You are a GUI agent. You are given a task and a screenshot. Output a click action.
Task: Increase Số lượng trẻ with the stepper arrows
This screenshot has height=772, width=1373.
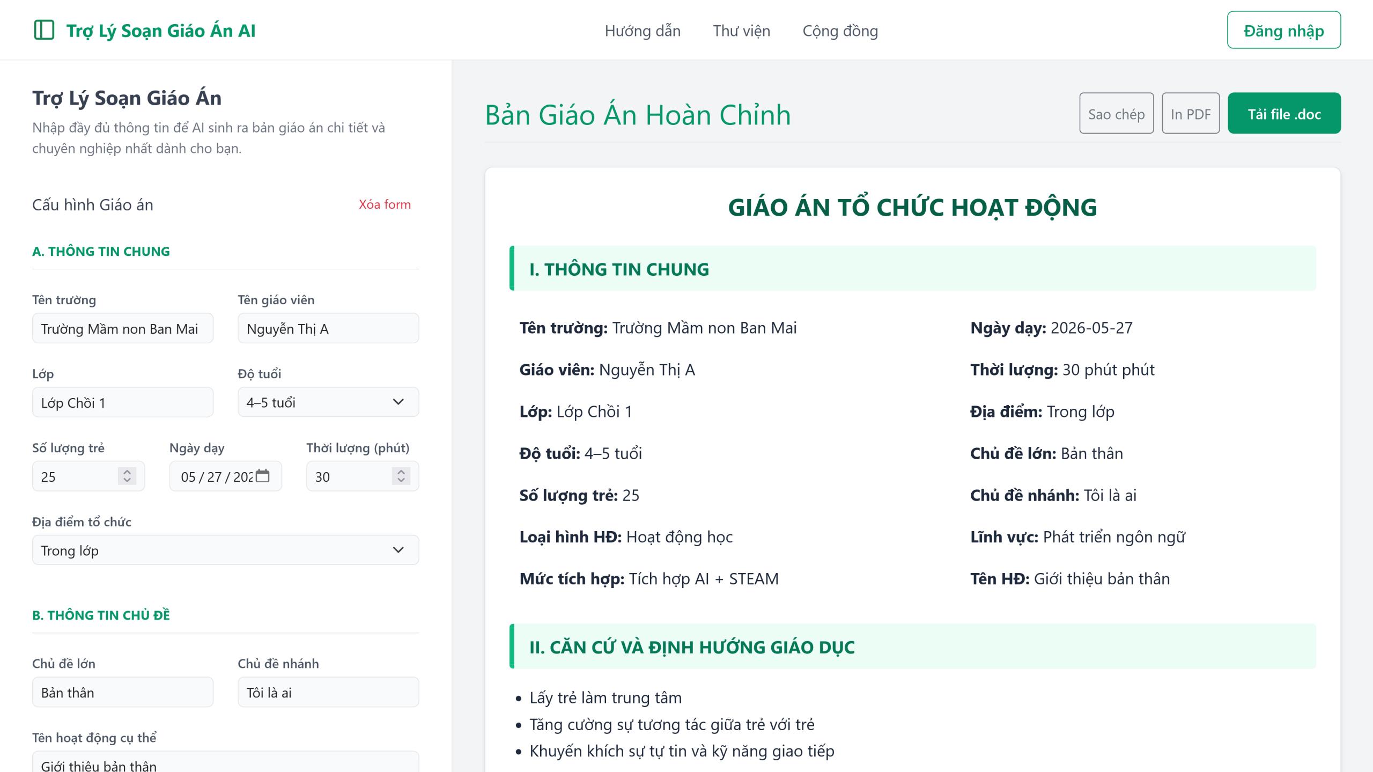(127, 472)
